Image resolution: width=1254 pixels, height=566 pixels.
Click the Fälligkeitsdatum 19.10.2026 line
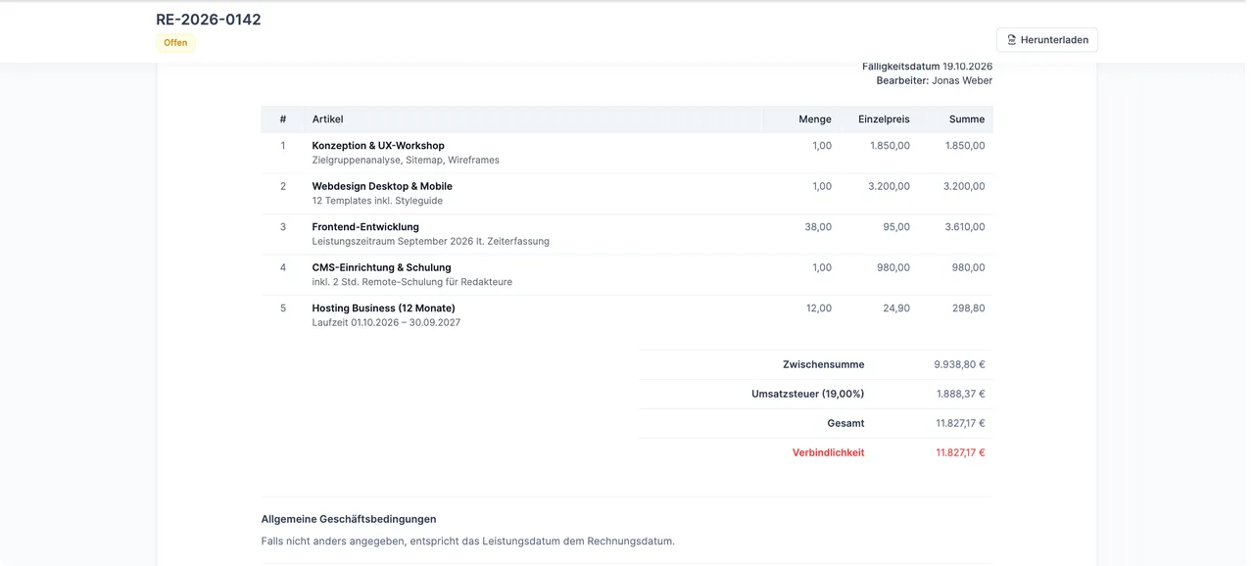coord(928,67)
